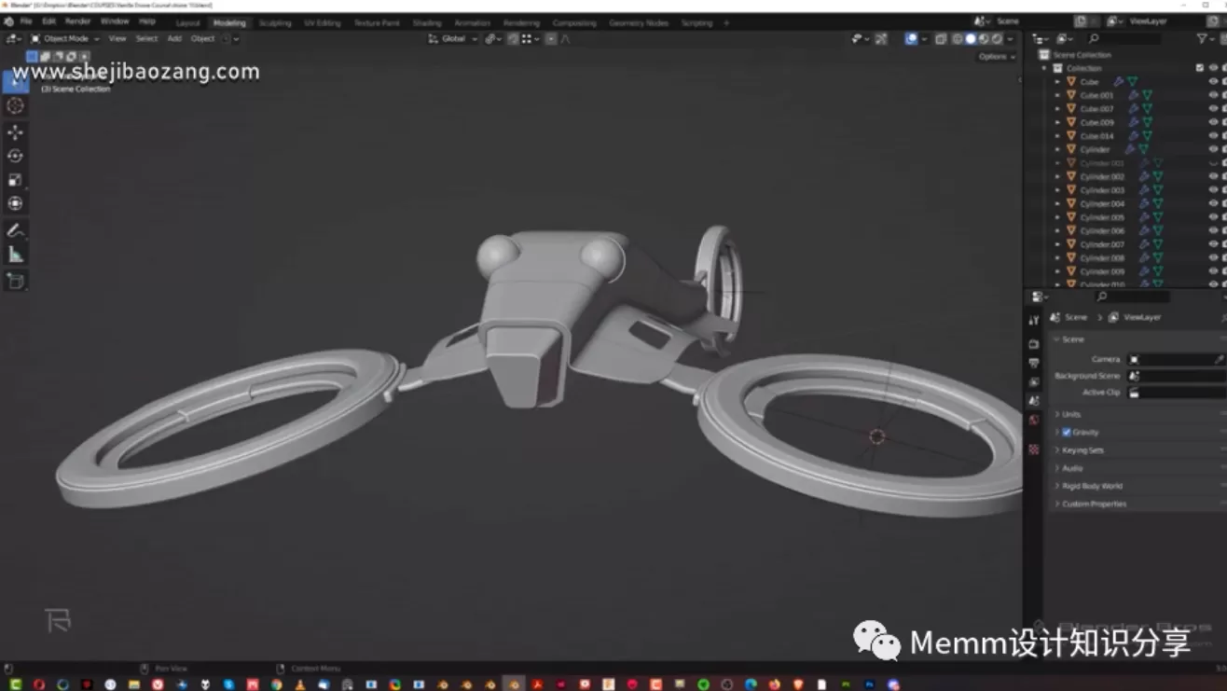Hide the Cube object with eye icon
Viewport: 1227px width, 691px height.
click(1213, 82)
